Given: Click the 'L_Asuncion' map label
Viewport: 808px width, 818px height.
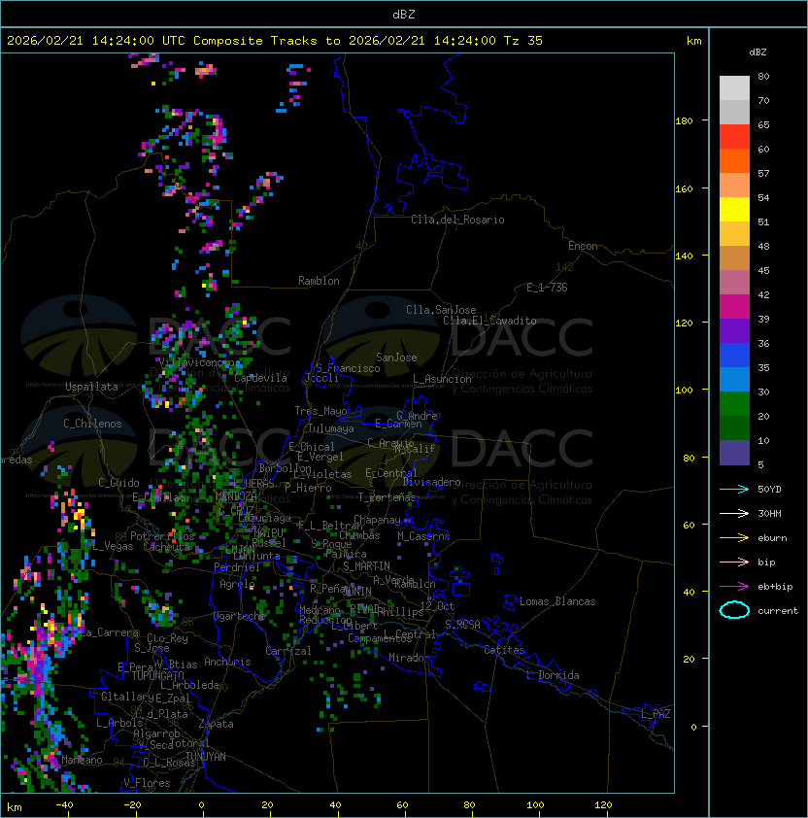Looking at the screenshot, I should 442,379.
